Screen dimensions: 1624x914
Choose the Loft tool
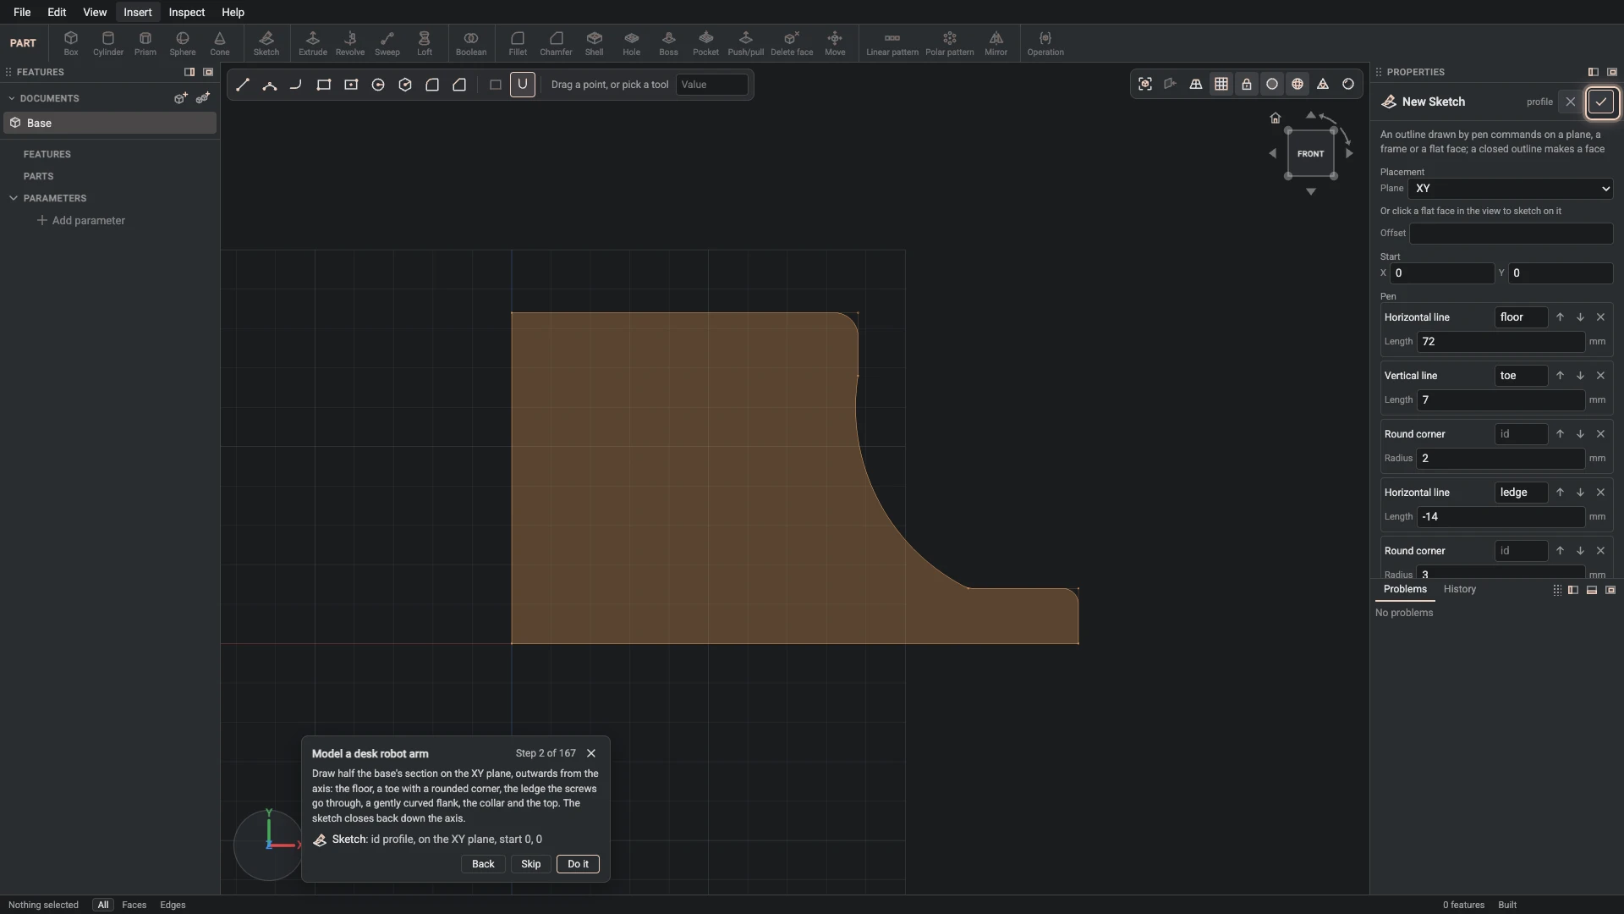(x=424, y=43)
